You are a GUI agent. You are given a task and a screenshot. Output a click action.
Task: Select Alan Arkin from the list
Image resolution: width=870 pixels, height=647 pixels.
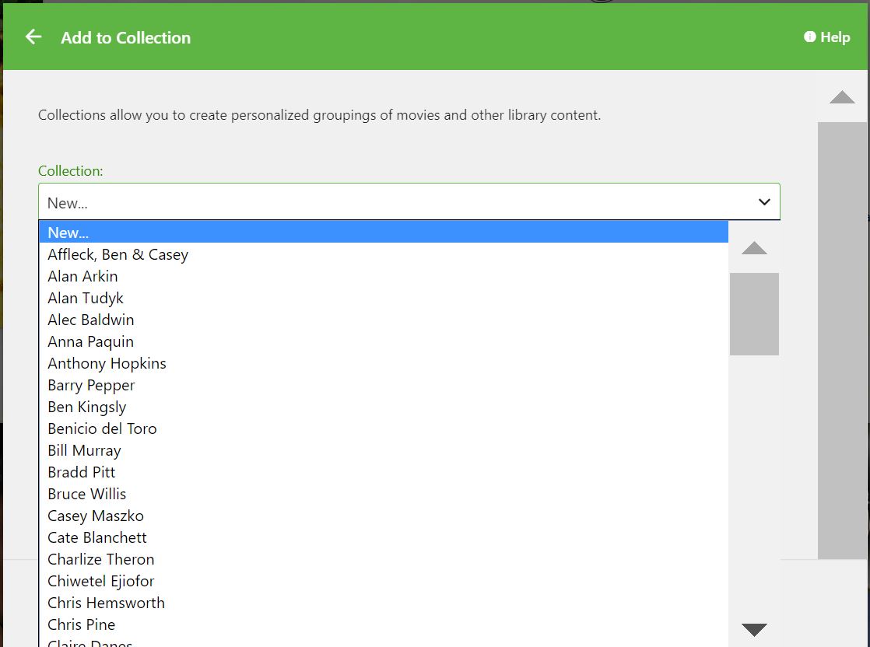(83, 276)
